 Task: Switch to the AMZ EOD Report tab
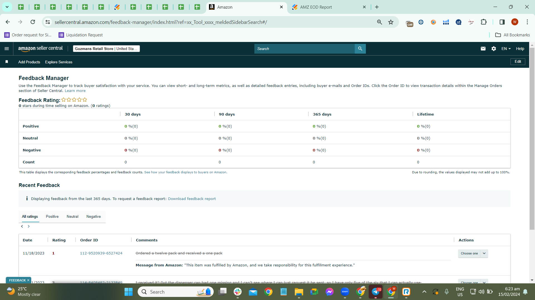point(329,7)
